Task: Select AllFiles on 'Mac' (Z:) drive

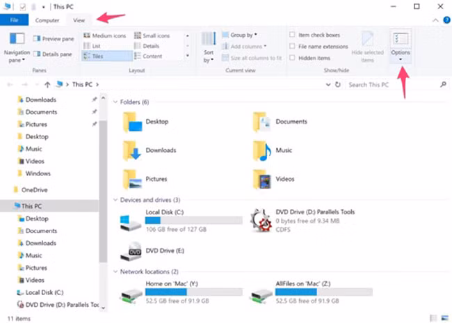Action: pyautogui.click(x=311, y=292)
